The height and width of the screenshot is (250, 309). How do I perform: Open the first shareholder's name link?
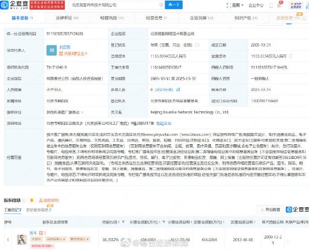(x=33, y=233)
